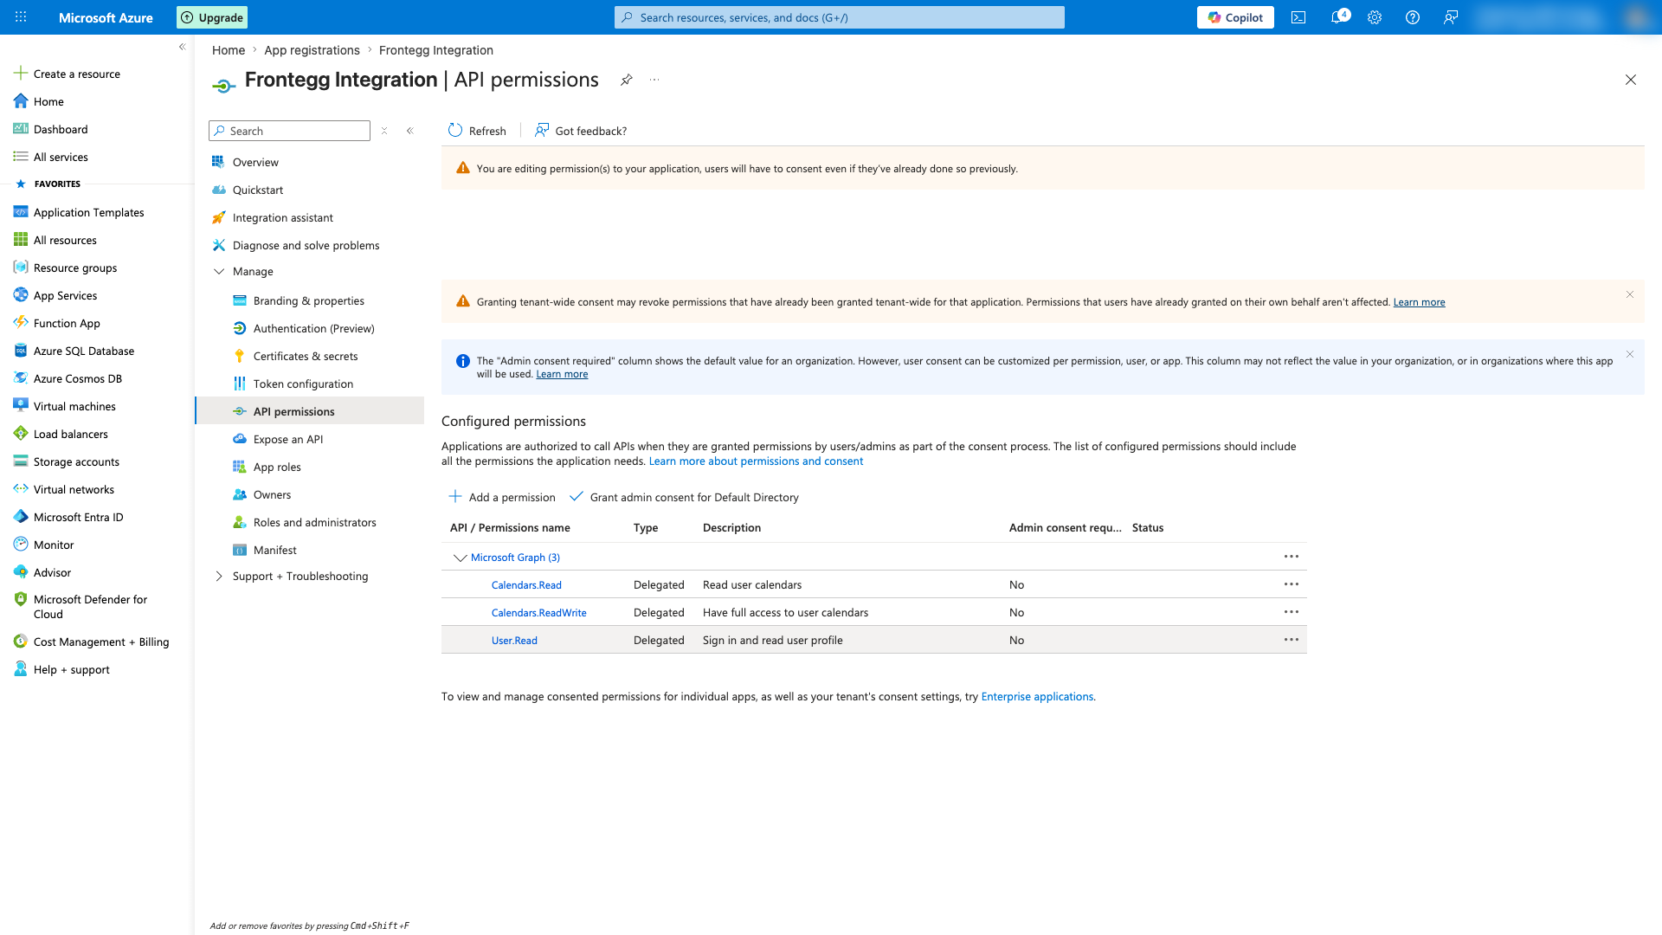
Task: Open Cloud Shell from the top bar
Action: (x=1298, y=17)
